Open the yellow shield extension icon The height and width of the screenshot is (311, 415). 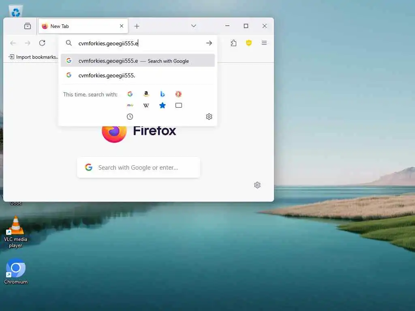[x=248, y=43]
